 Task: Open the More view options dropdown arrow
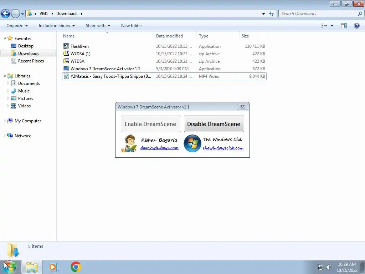tap(332, 26)
